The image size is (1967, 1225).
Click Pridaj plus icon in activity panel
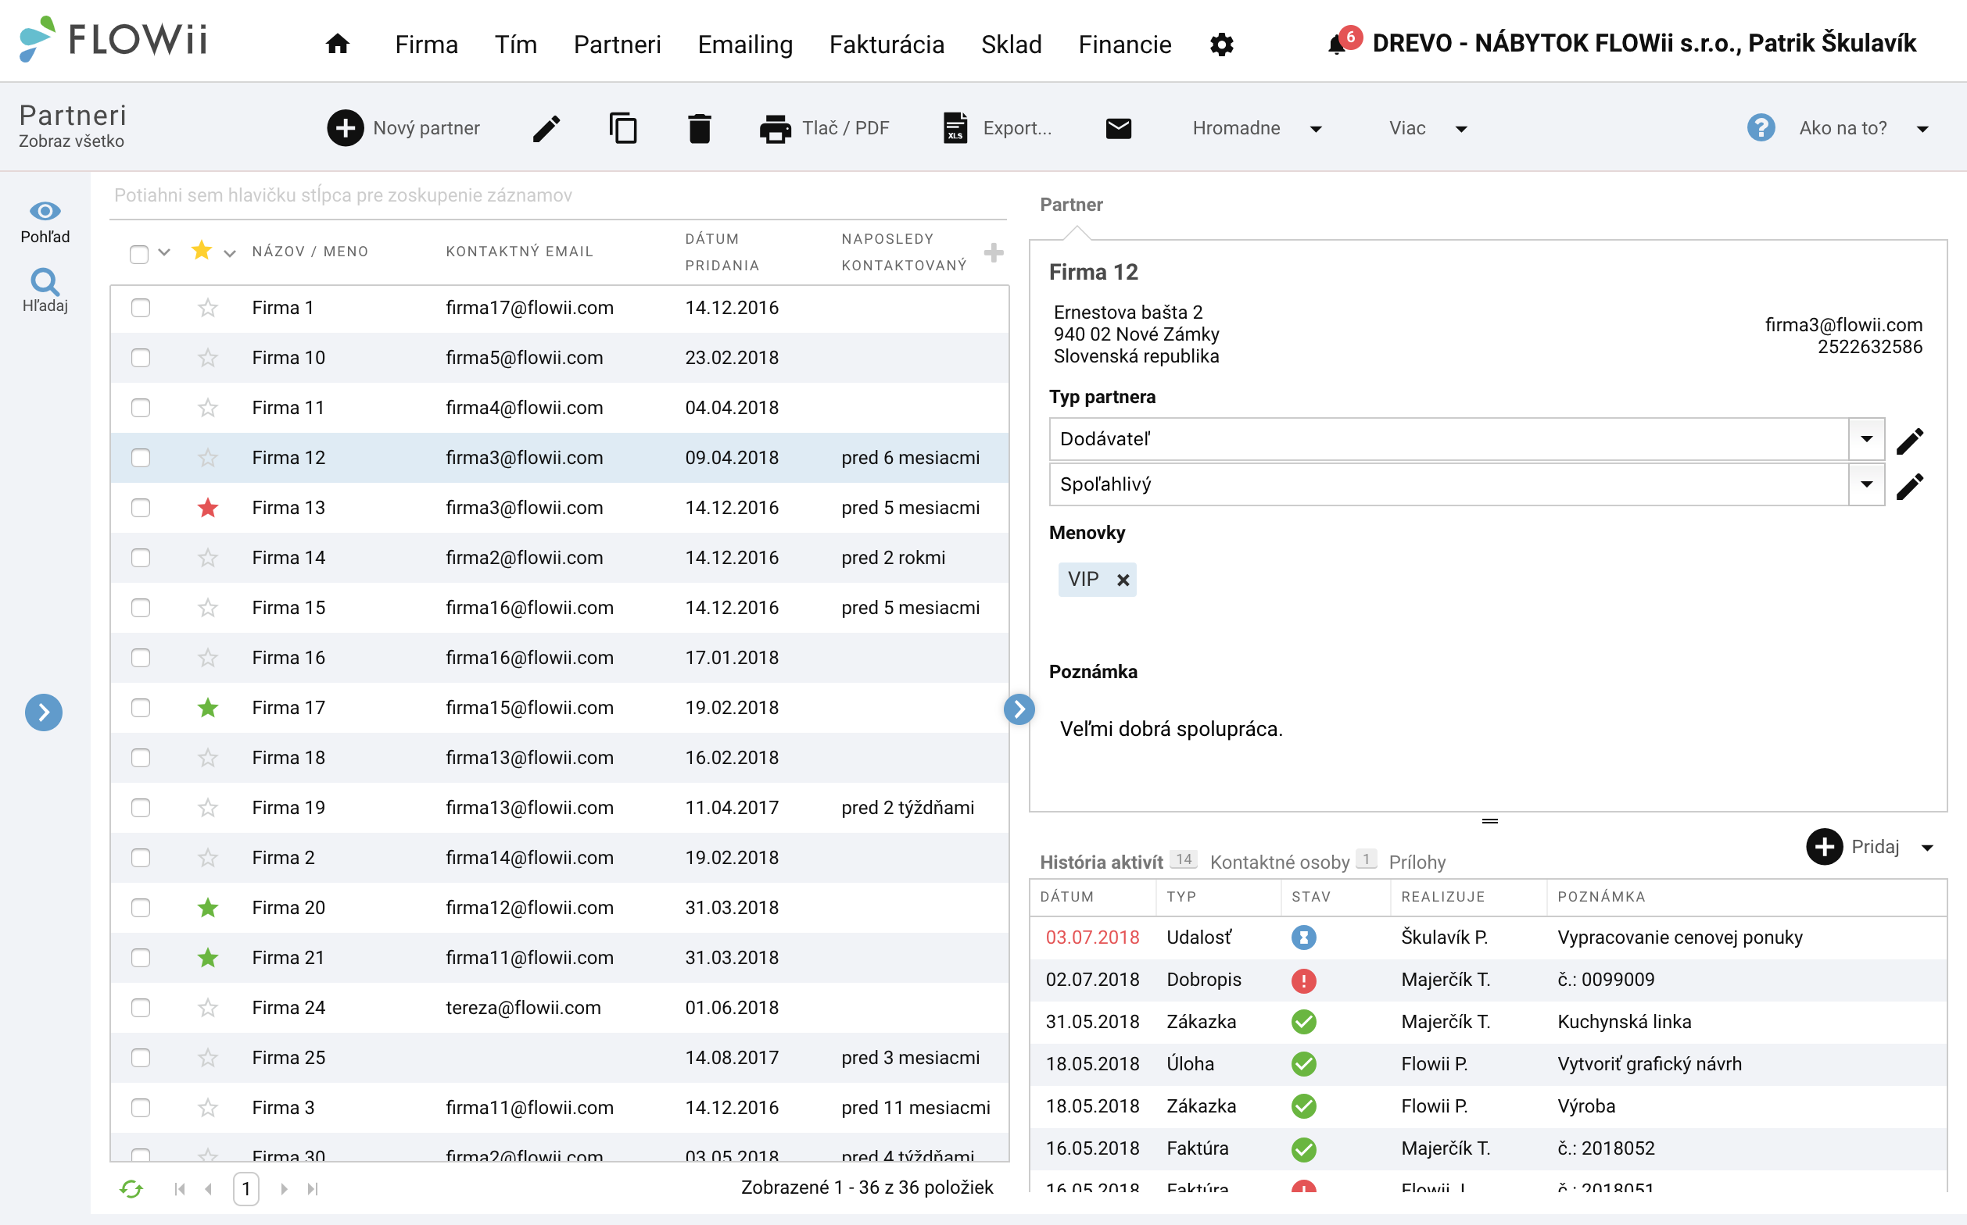[x=1824, y=848]
